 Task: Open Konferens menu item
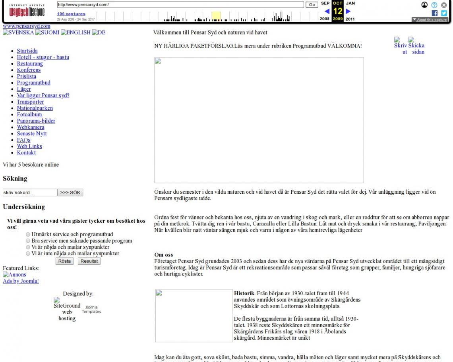coord(29,70)
